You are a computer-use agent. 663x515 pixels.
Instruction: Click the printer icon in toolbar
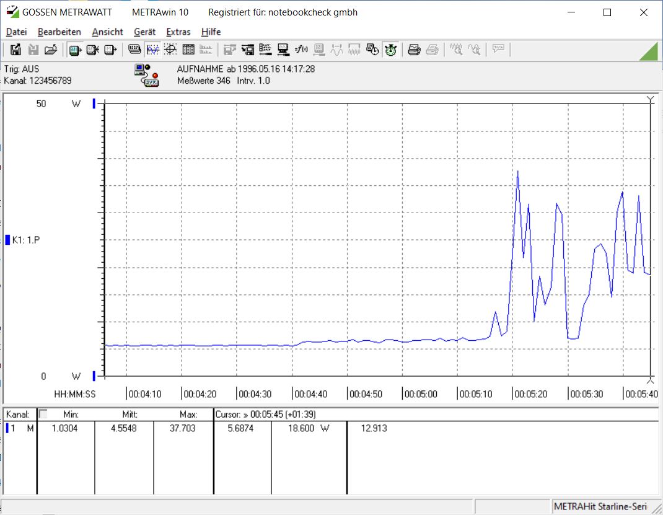(414, 50)
